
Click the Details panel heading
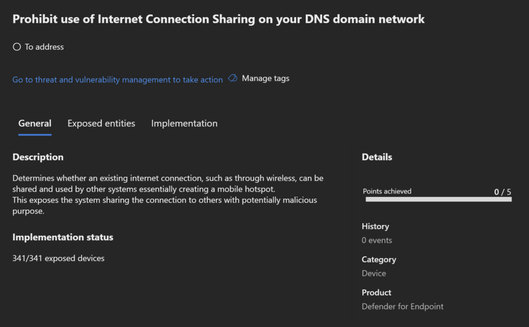[377, 157]
